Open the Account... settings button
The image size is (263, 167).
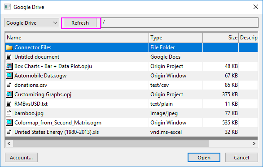(21, 158)
